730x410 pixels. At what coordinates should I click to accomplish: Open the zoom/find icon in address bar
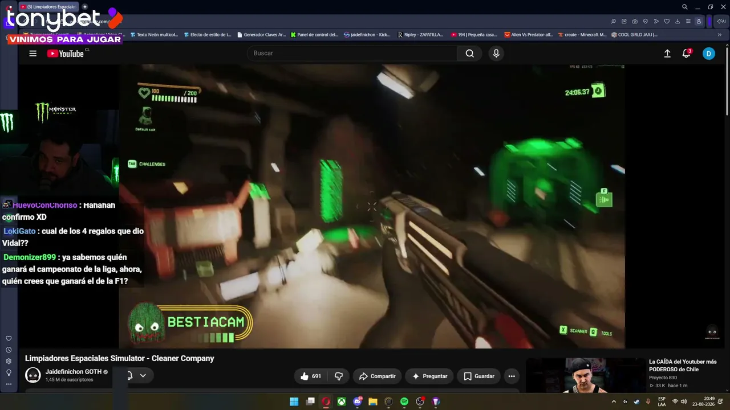(x=613, y=22)
